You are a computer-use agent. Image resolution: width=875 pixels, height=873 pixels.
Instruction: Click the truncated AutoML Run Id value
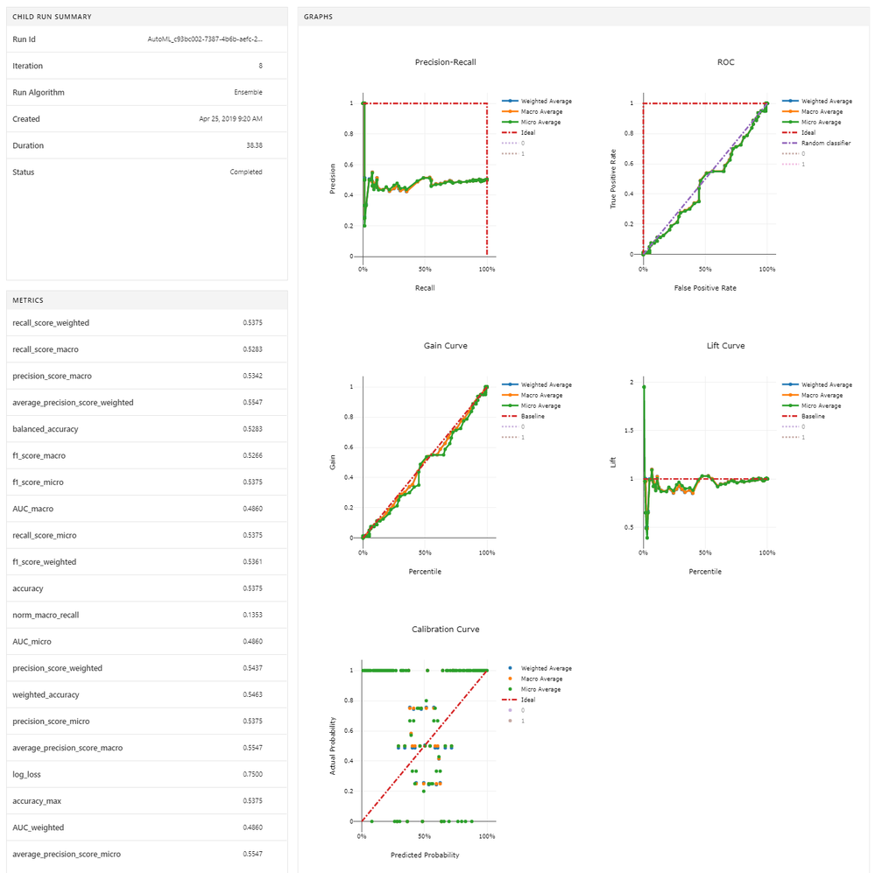[x=205, y=39]
